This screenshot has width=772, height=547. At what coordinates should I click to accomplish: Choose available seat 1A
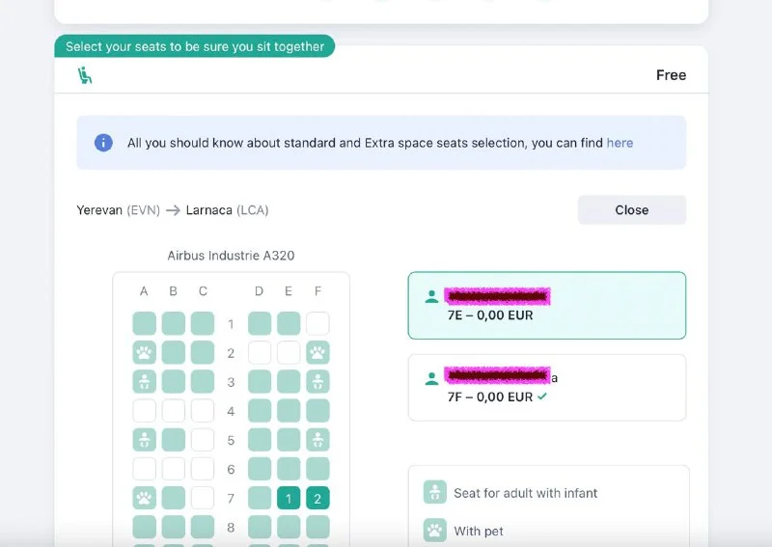pyautogui.click(x=144, y=324)
